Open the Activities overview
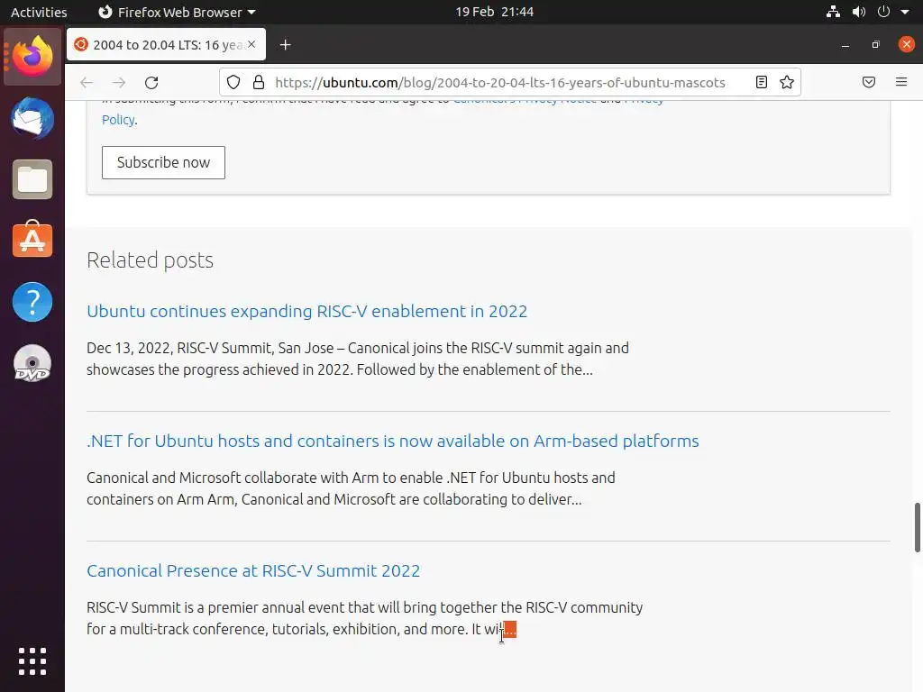923x692 pixels. [39, 12]
